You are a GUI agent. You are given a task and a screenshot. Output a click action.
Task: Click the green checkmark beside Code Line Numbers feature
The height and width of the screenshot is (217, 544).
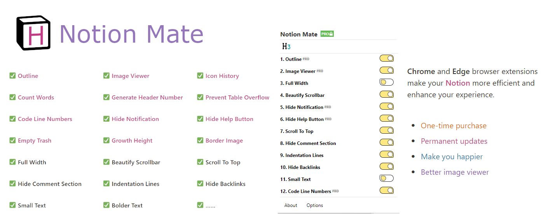(x=12, y=119)
